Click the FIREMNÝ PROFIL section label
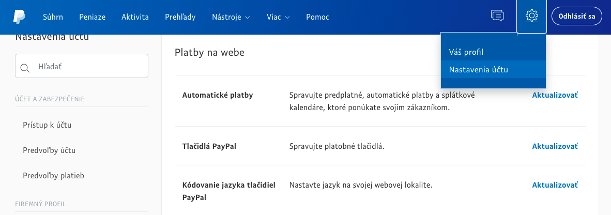611x215 pixels. coord(40,204)
